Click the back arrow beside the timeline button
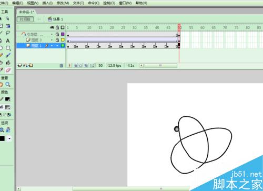 pyautogui.click(x=39, y=19)
